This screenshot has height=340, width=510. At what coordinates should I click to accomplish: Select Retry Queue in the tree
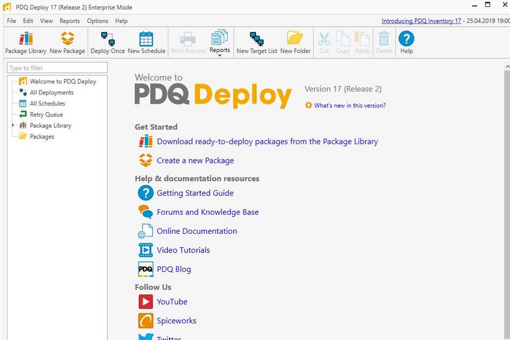[46, 114]
